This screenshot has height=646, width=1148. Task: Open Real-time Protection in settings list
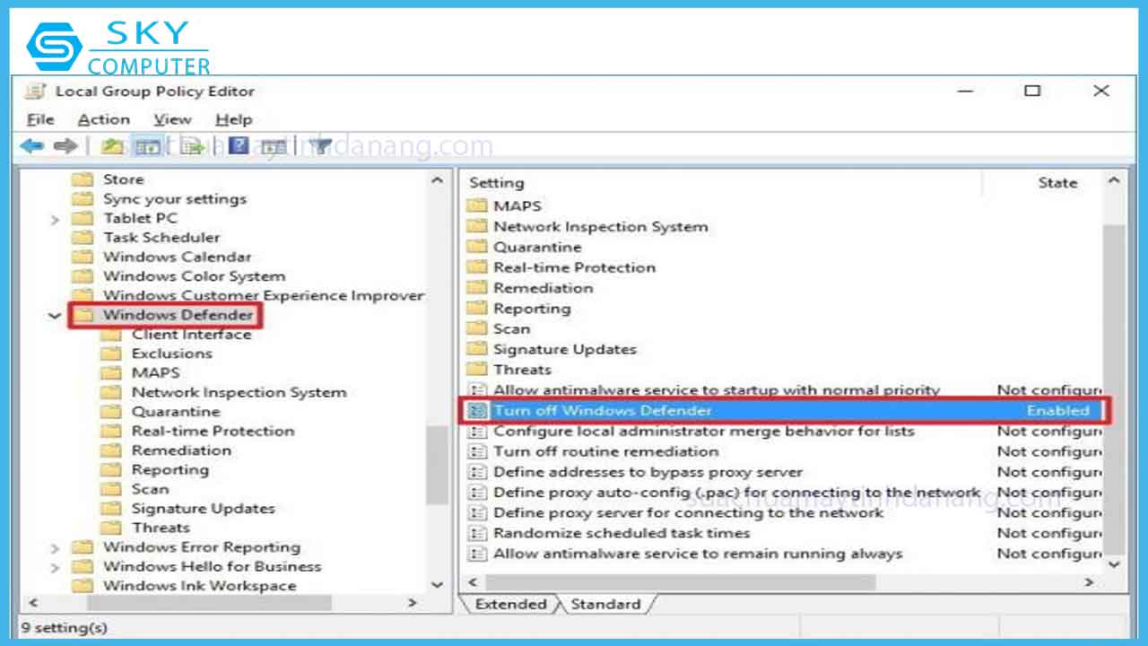(574, 267)
